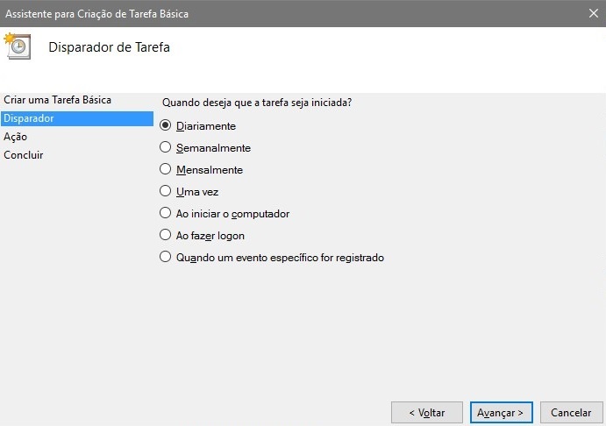The image size is (606, 426).
Task: Select Mensalmente as the trigger
Action: coord(166,169)
